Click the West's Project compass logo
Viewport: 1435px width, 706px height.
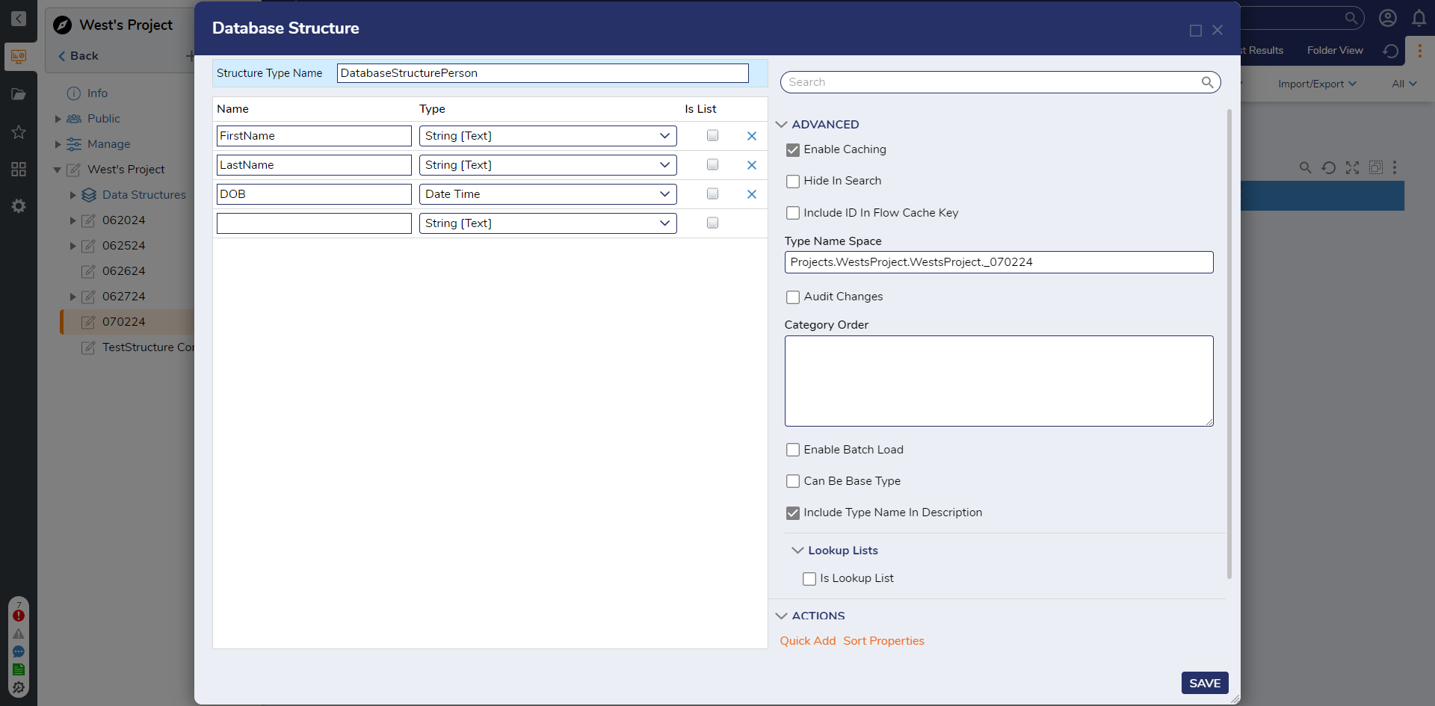click(x=63, y=25)
